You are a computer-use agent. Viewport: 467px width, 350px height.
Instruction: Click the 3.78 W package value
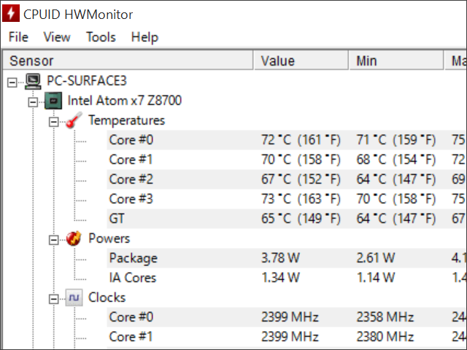tap(280, 258)
